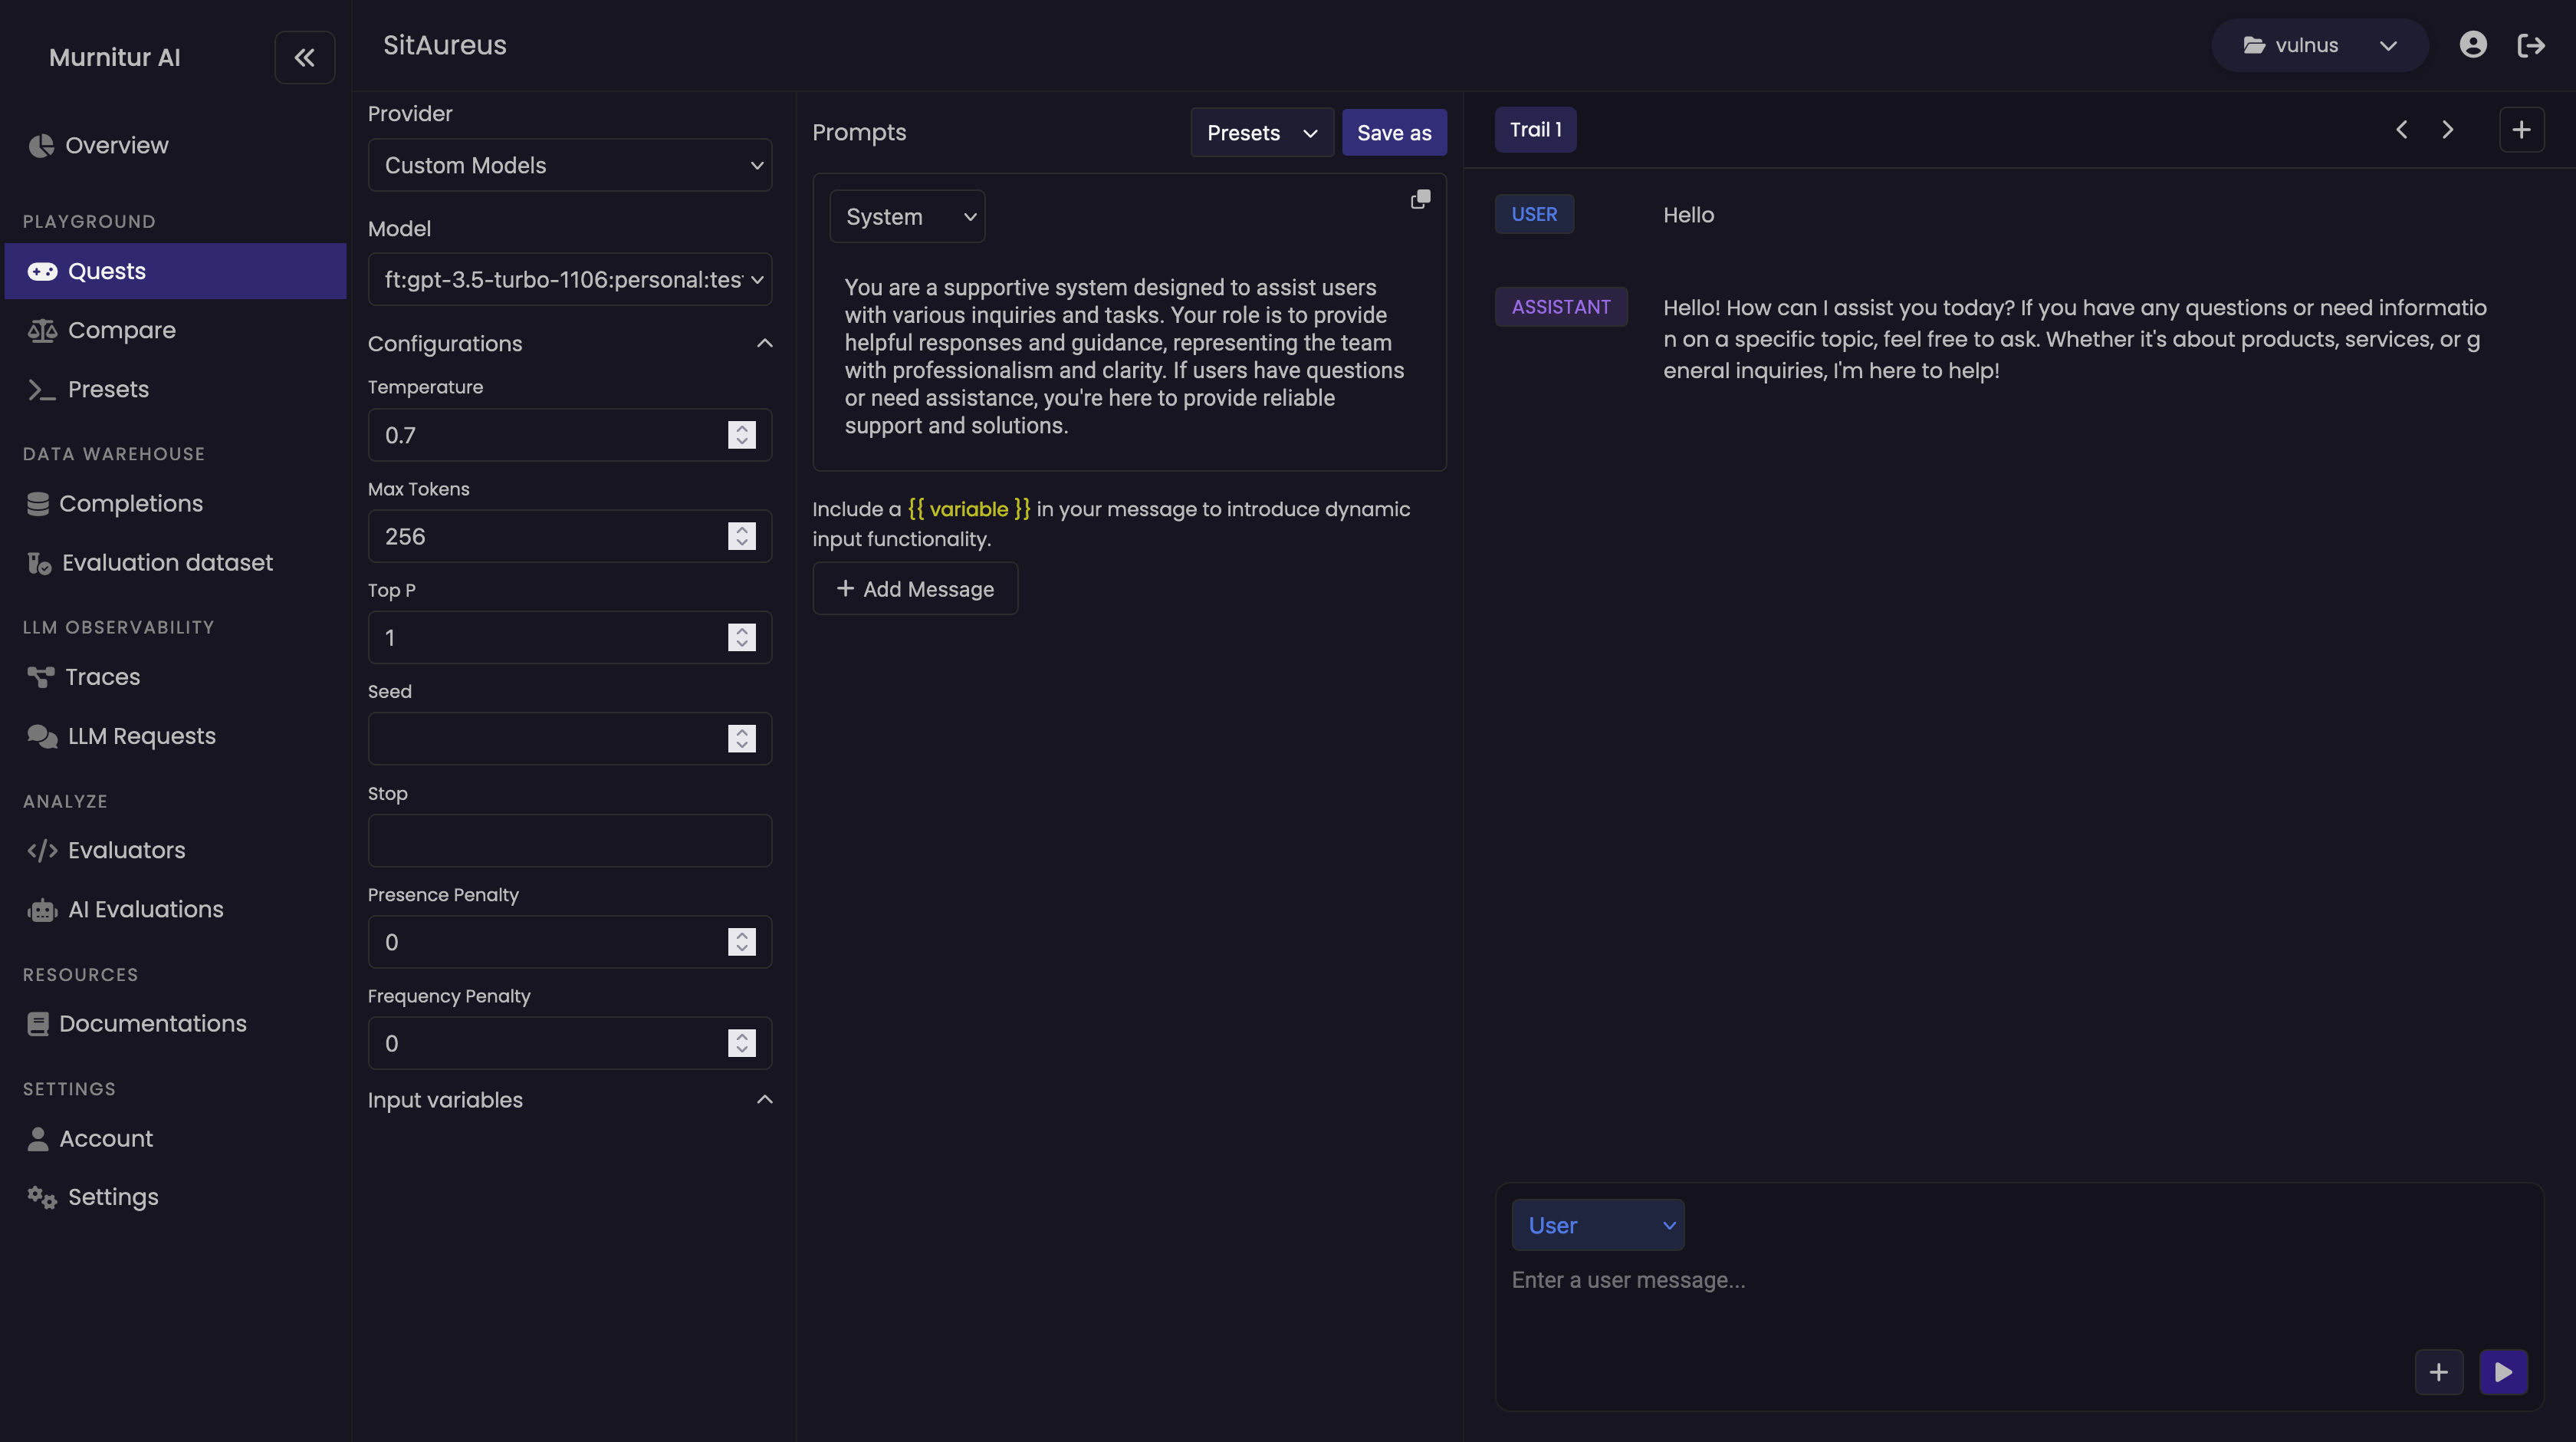Add a new trail with plus icon
This screenshot has width=2576, height=1442.
coord(2521,130)
